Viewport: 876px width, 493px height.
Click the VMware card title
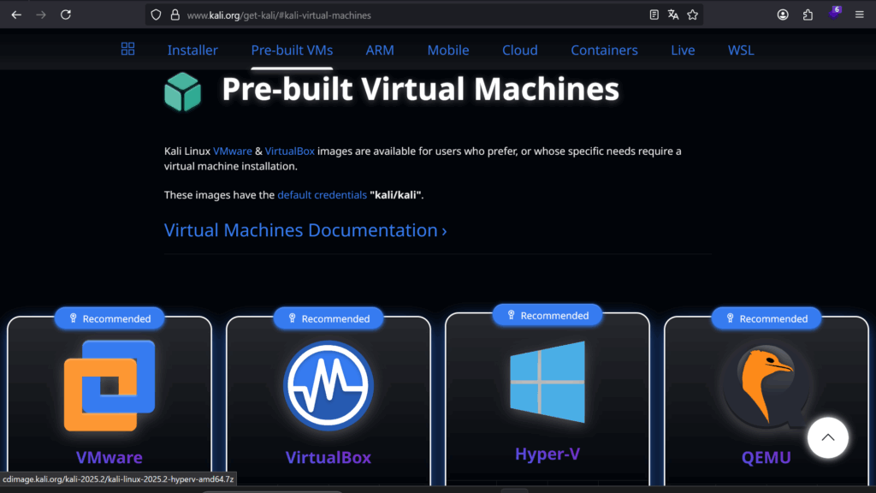pos(109,458)
